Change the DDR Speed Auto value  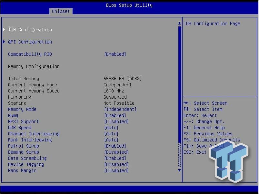(111, 128)
